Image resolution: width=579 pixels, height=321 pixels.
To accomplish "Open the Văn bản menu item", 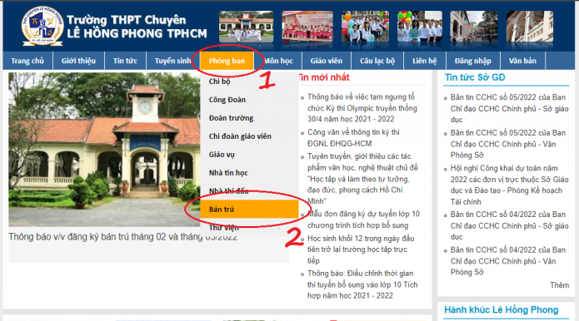I will pyautogui.click(x=522, y=61).
